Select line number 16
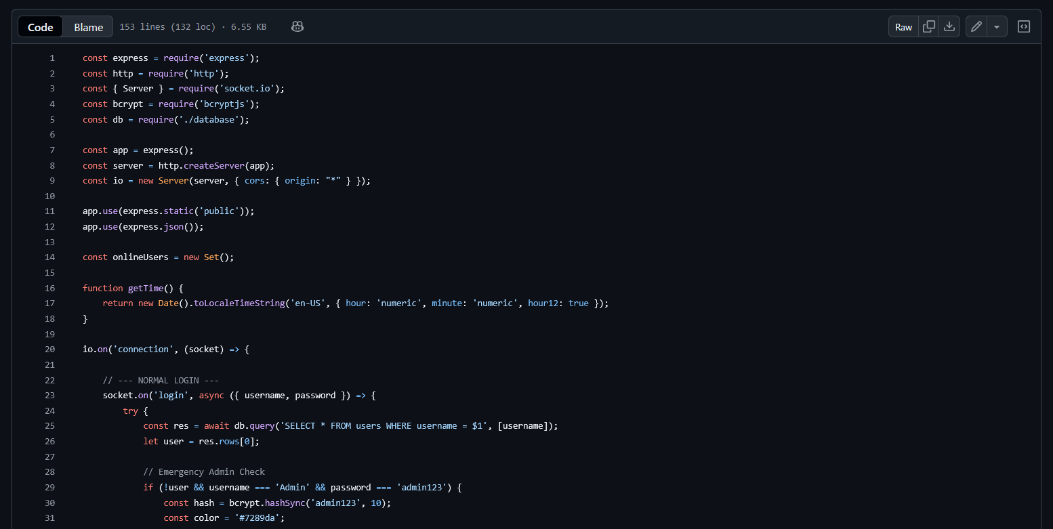Screen dimensions: 1053x529 49,288
